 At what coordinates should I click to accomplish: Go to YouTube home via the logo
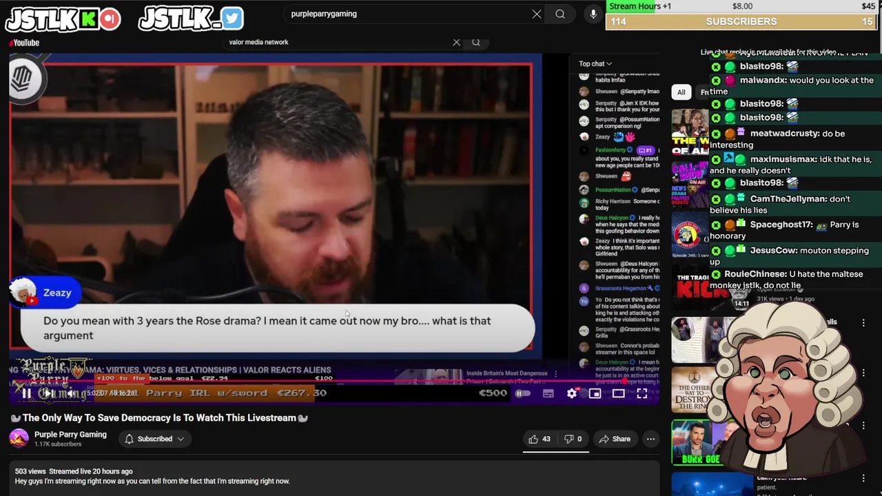click(x=25, y=43)
